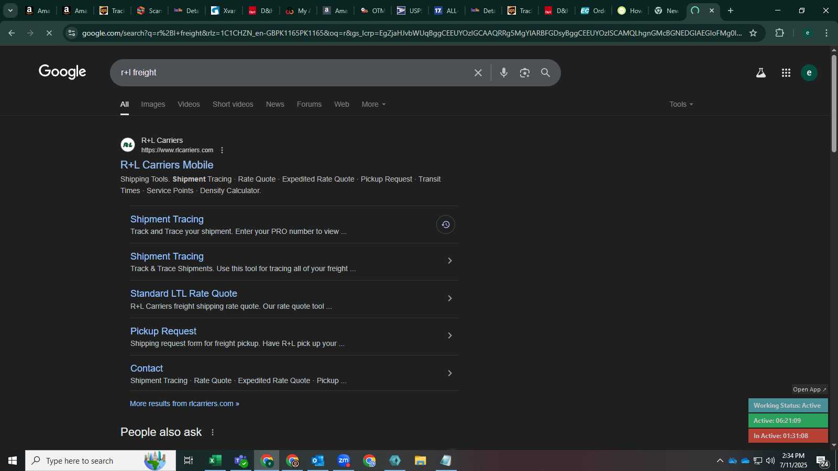Open Chrome profile button in toolbar

point(808,33)
